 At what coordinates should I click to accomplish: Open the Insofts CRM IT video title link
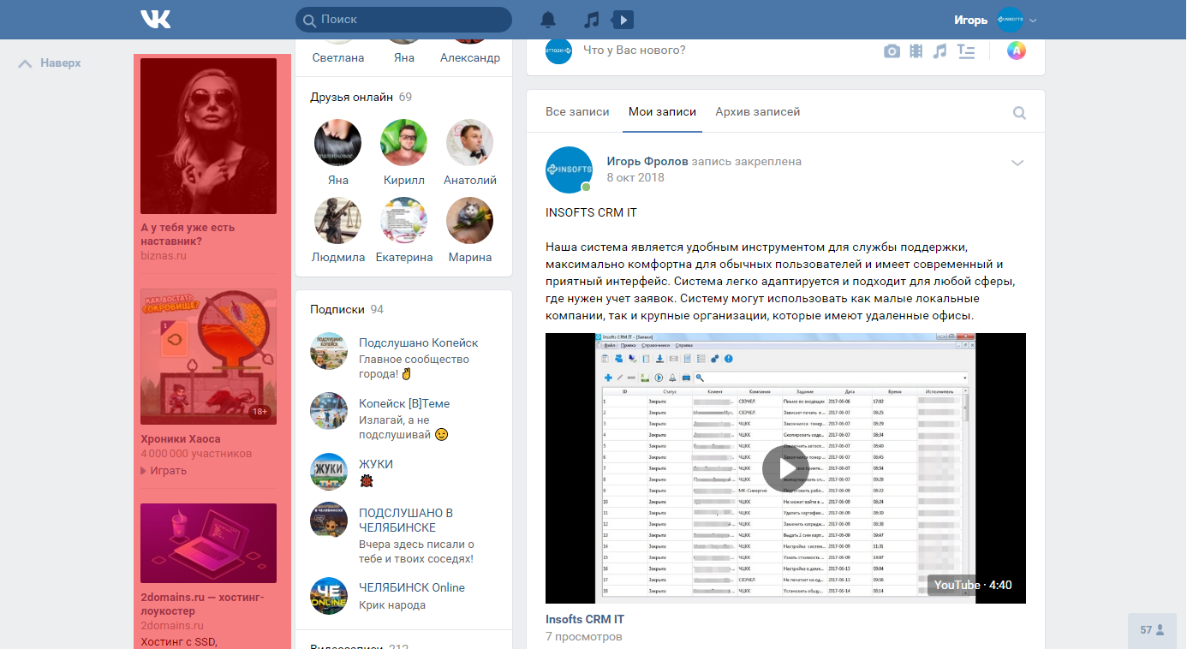tap(585, 619)
